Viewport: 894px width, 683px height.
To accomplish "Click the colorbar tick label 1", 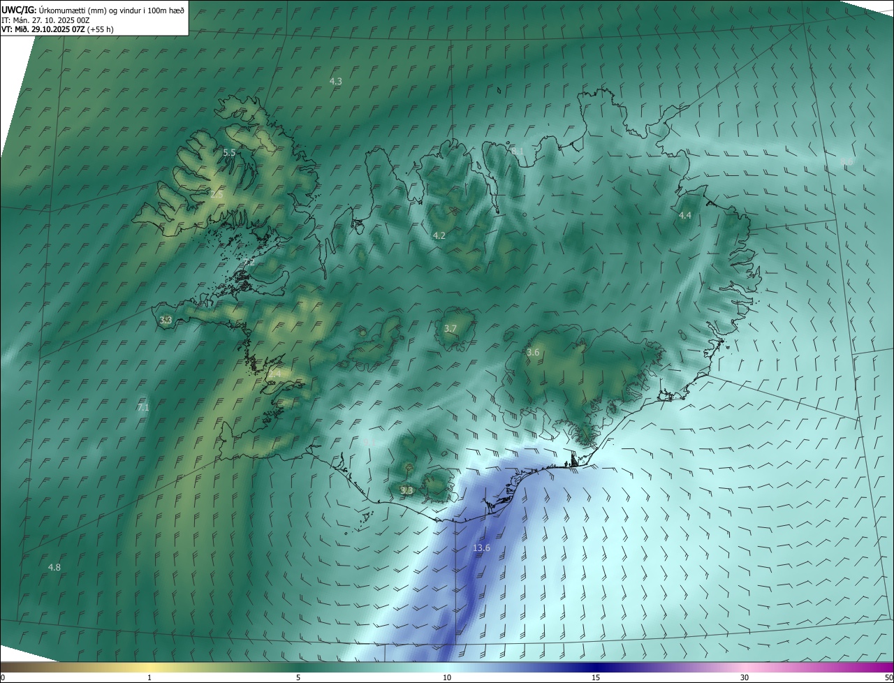I will click(x=149, y=677).
